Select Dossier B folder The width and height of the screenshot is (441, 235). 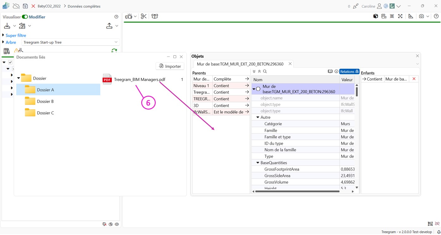(45, 101)
